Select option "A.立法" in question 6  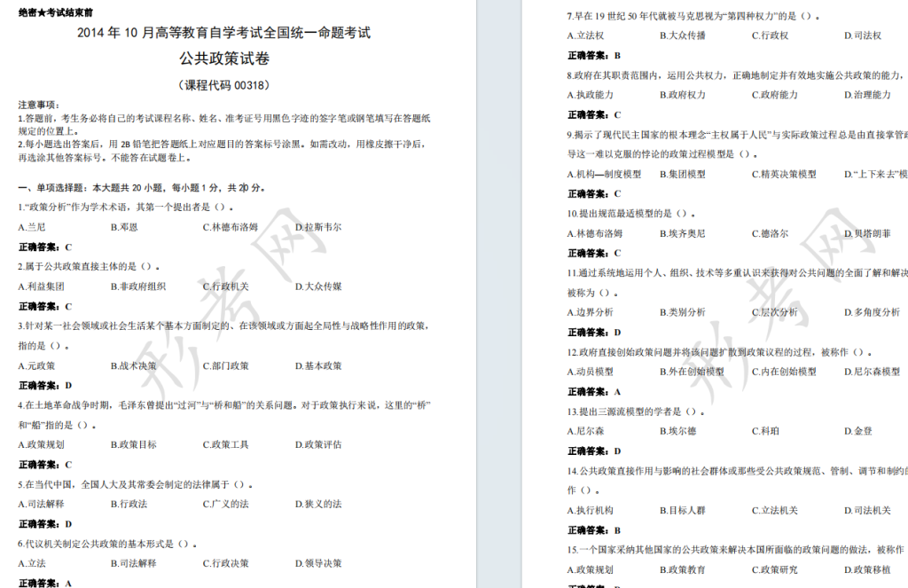tap(32, 563)
